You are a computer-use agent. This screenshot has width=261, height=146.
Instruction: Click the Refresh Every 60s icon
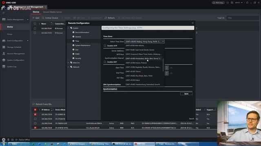[x=33, y=104]
